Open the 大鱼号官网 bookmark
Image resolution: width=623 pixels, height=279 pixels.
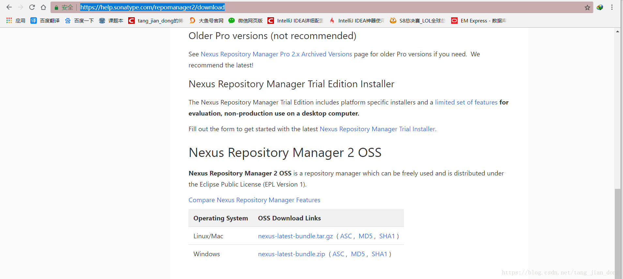pos(206,21)
